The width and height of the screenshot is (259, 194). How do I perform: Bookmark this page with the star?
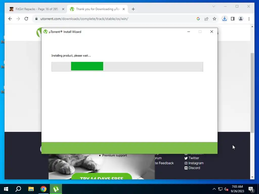[214, 19]
